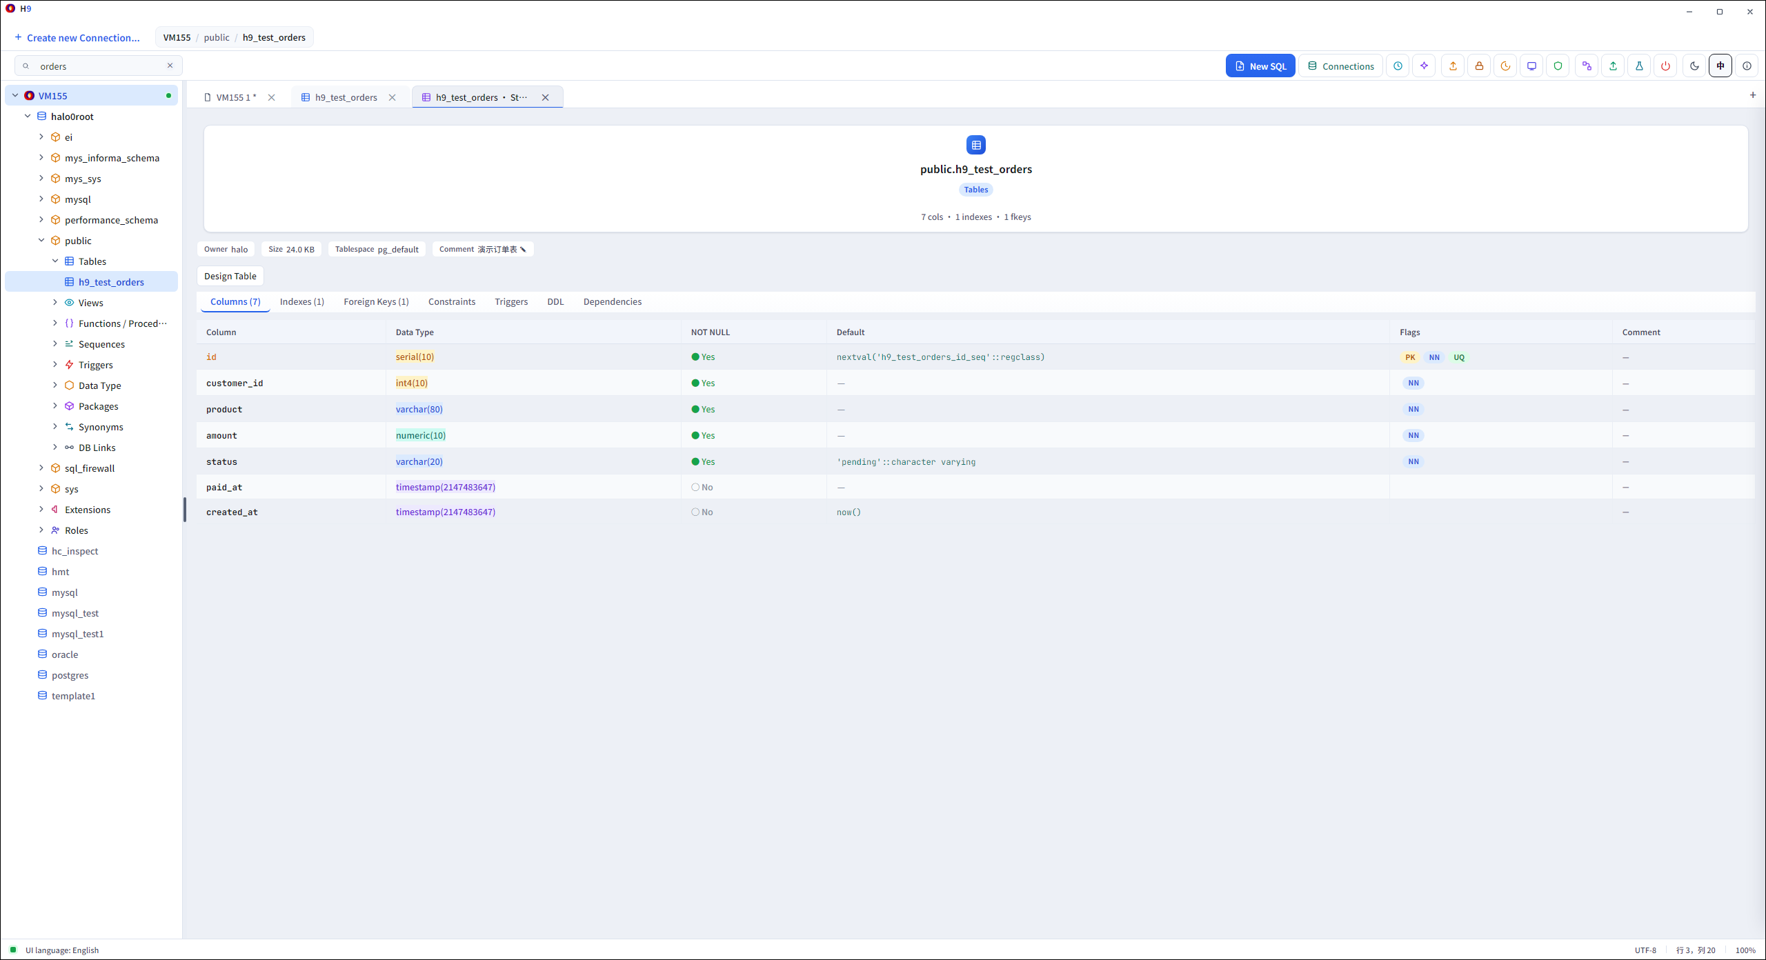Click the teal lab flask icon

(x=1639, y=66)
